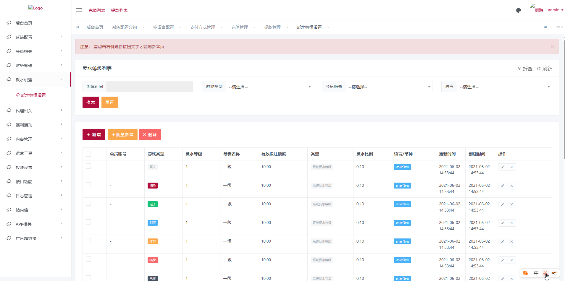Dismiss the pink notice alert
The image size is (565, 281).
[552, 47]
